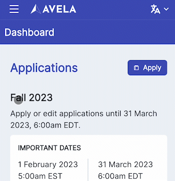The height and width of the screenshot is (181, 175).
Task: Open the hamburger navigation menu
Action: pyautogui.click(x=14, y=9)
